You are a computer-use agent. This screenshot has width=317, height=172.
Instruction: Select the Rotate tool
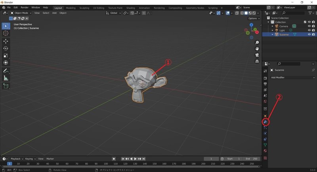pos(6,48)
